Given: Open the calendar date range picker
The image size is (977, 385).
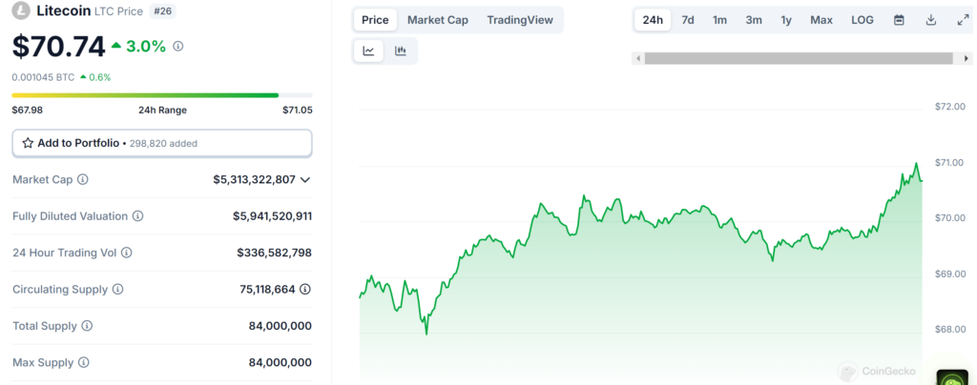Looking at the screenshot, I should [899, 20].
